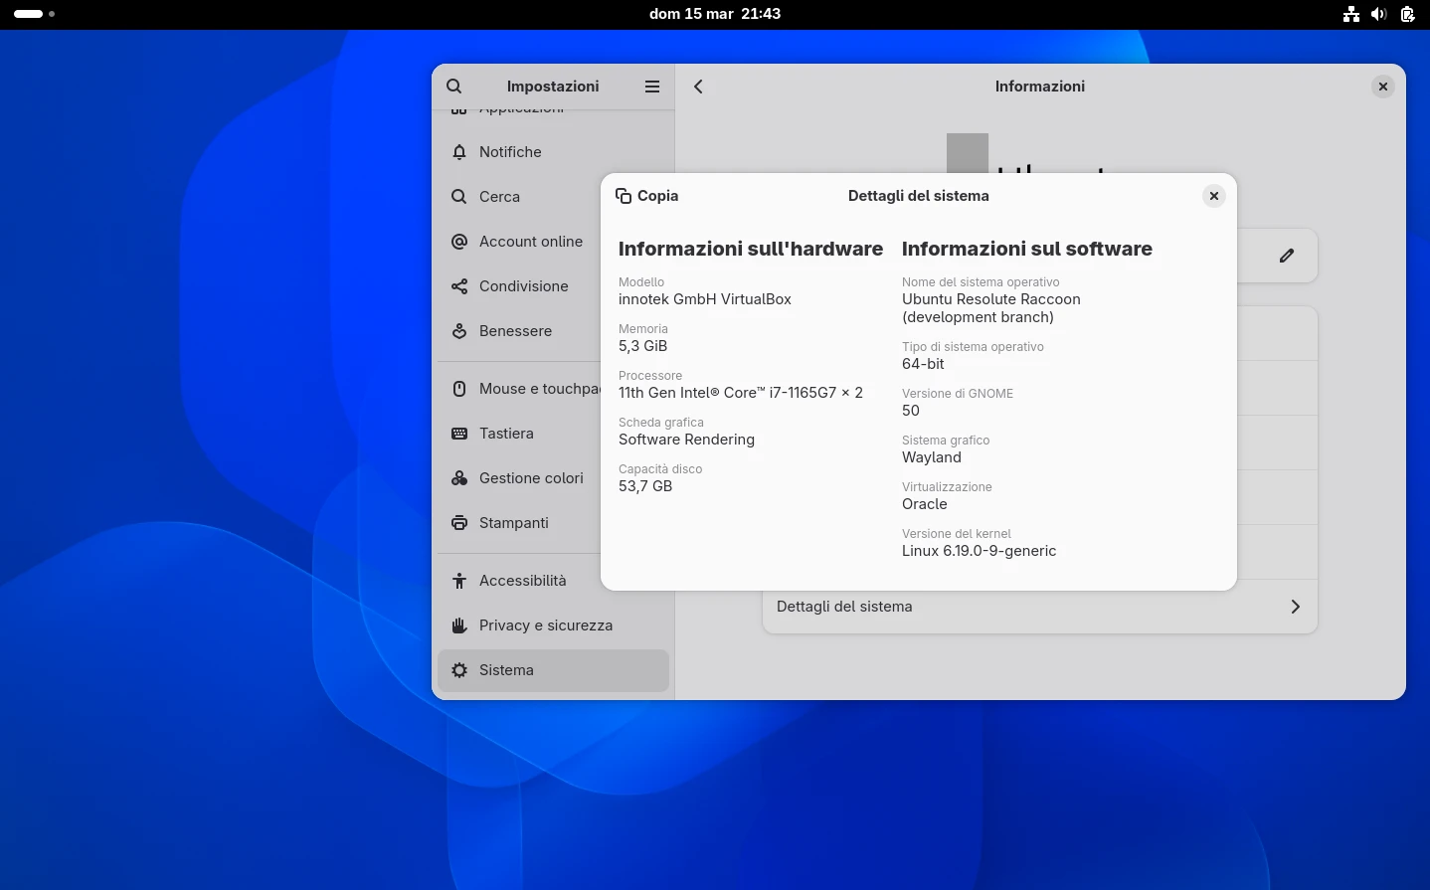Expand Dettagli del sistema row chevron
This screenshot has height=890, width=1430.
tap(1295, 607)
